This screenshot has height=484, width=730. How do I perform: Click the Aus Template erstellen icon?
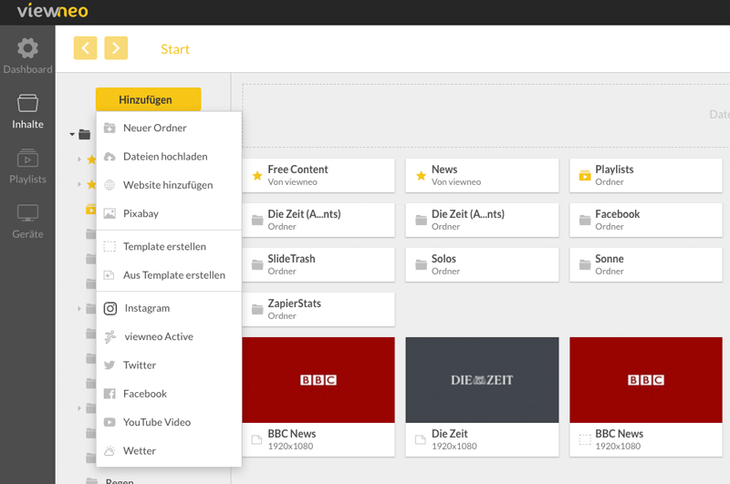(109, 275)
